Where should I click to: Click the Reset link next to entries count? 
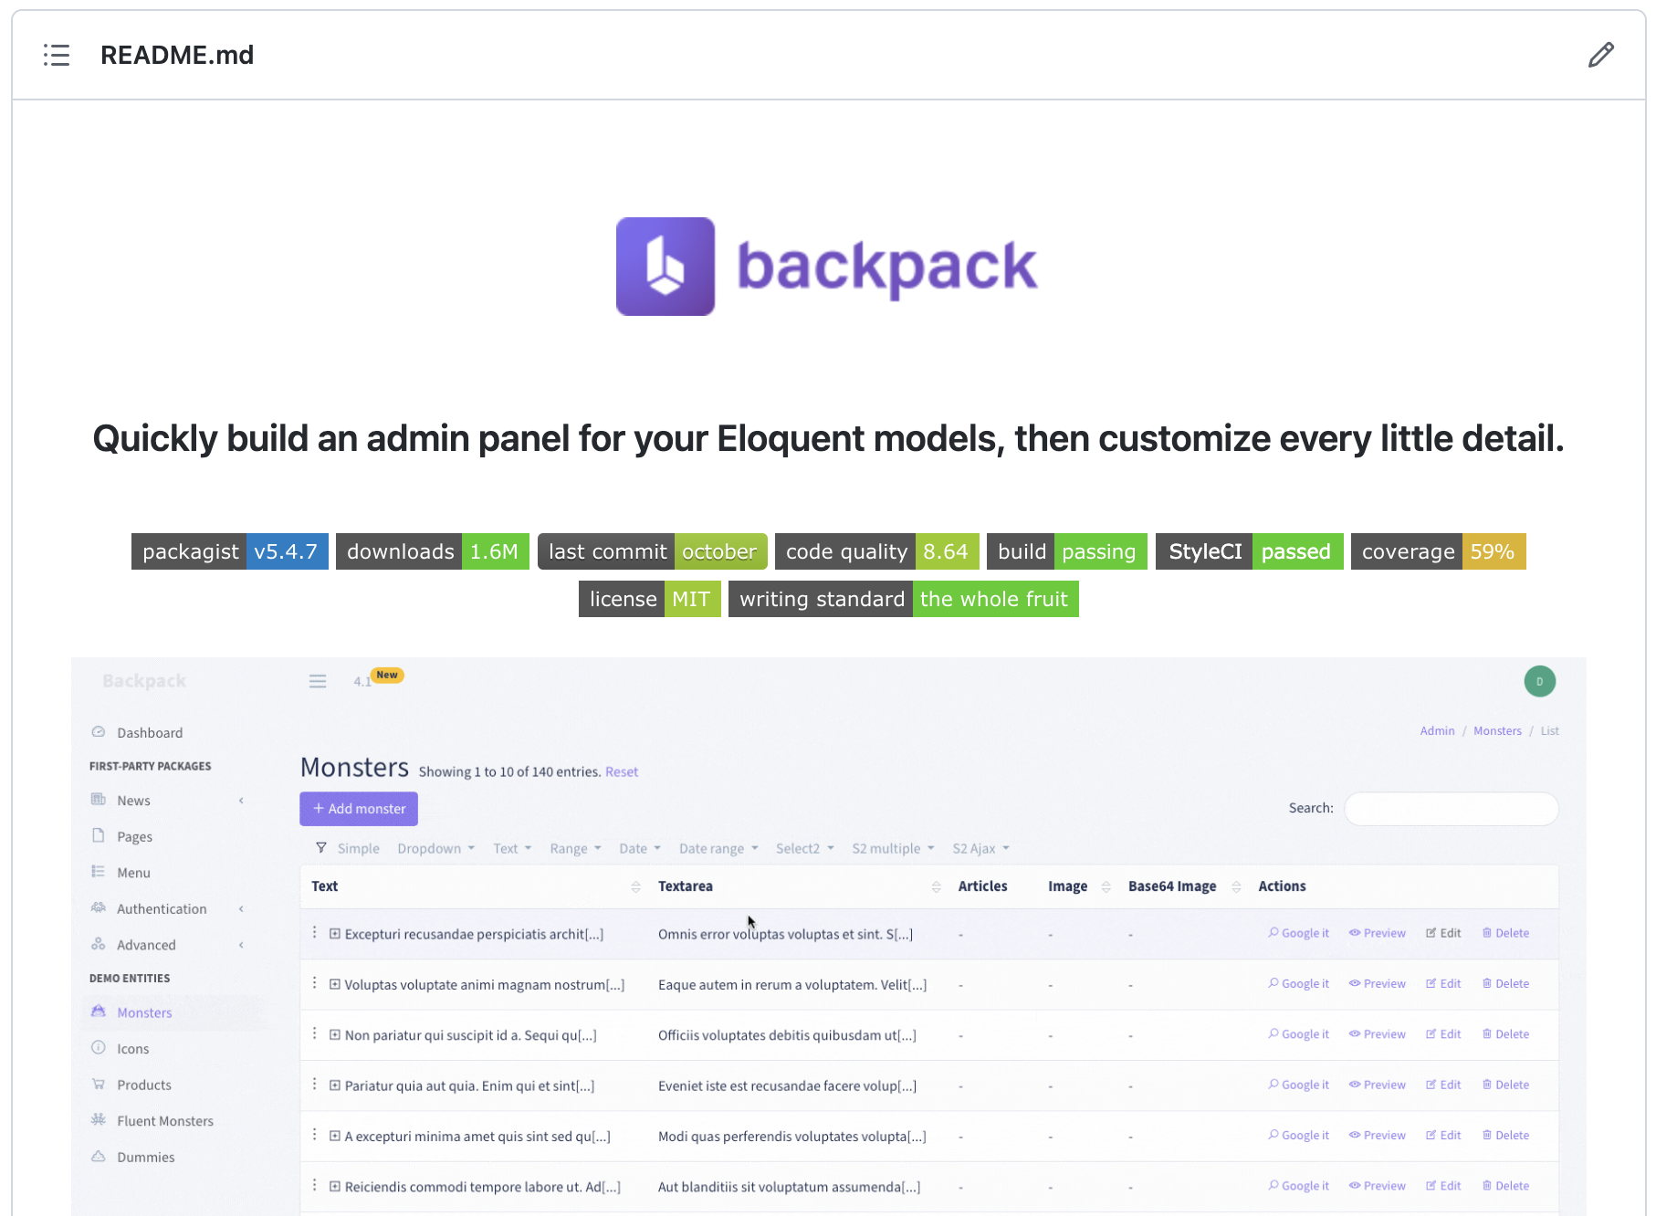[622, 771]
